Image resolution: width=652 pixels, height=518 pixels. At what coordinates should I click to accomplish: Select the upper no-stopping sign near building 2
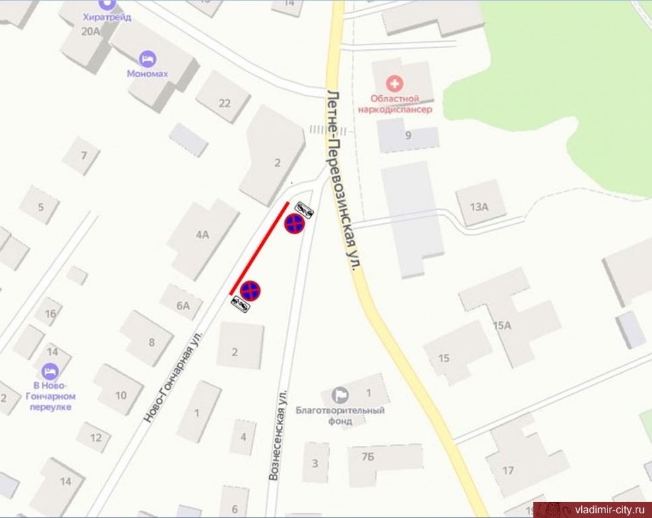[x=295, y=223]
